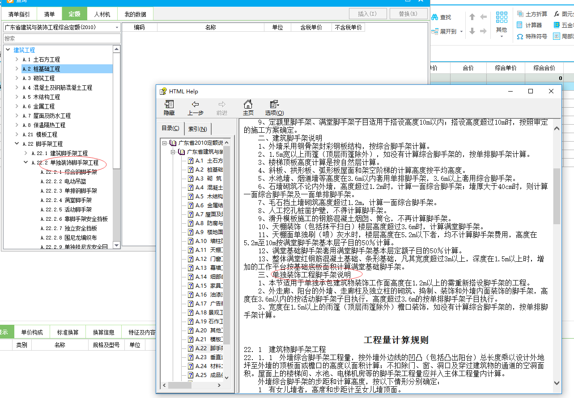Click the 含税单价 column header
The image size is (574, 398).
click(x=311, y=27)
